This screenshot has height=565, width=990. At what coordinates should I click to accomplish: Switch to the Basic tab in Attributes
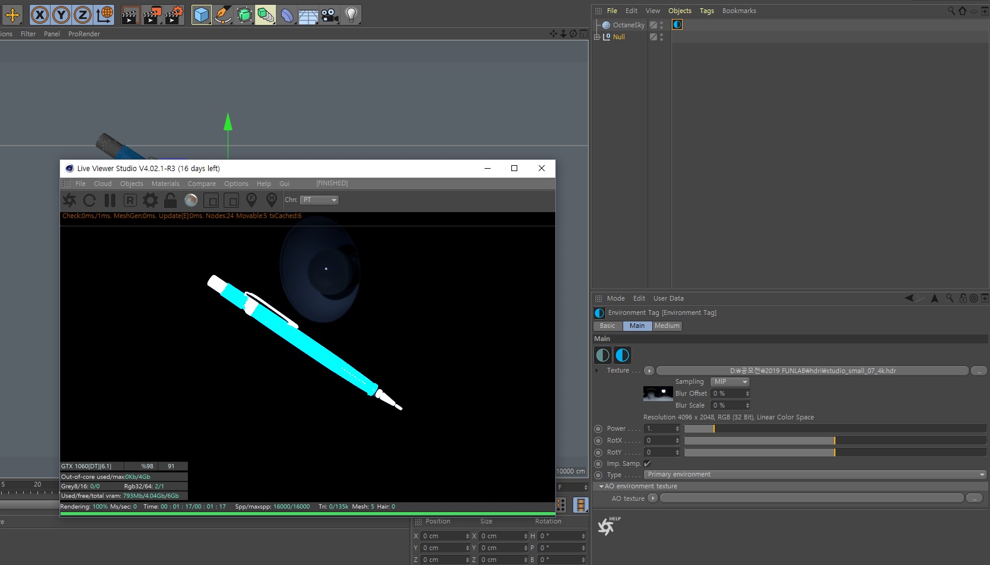(608, 326)
